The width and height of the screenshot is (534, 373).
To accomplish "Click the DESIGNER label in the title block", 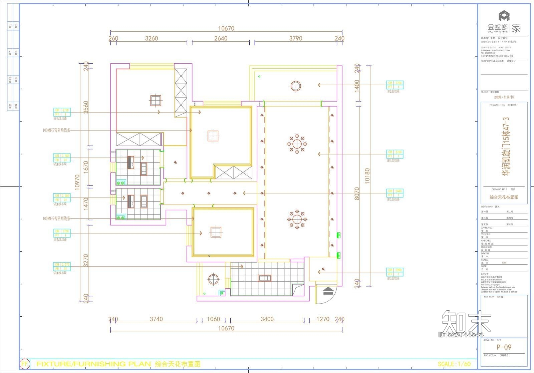I will click(x=486, y=247).
